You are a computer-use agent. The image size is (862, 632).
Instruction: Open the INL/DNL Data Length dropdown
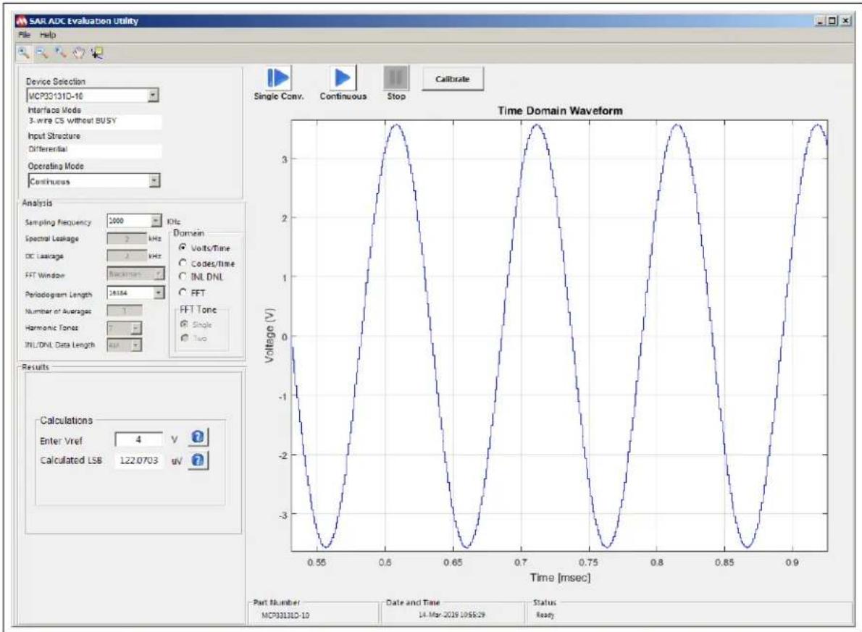click(135, 345)
